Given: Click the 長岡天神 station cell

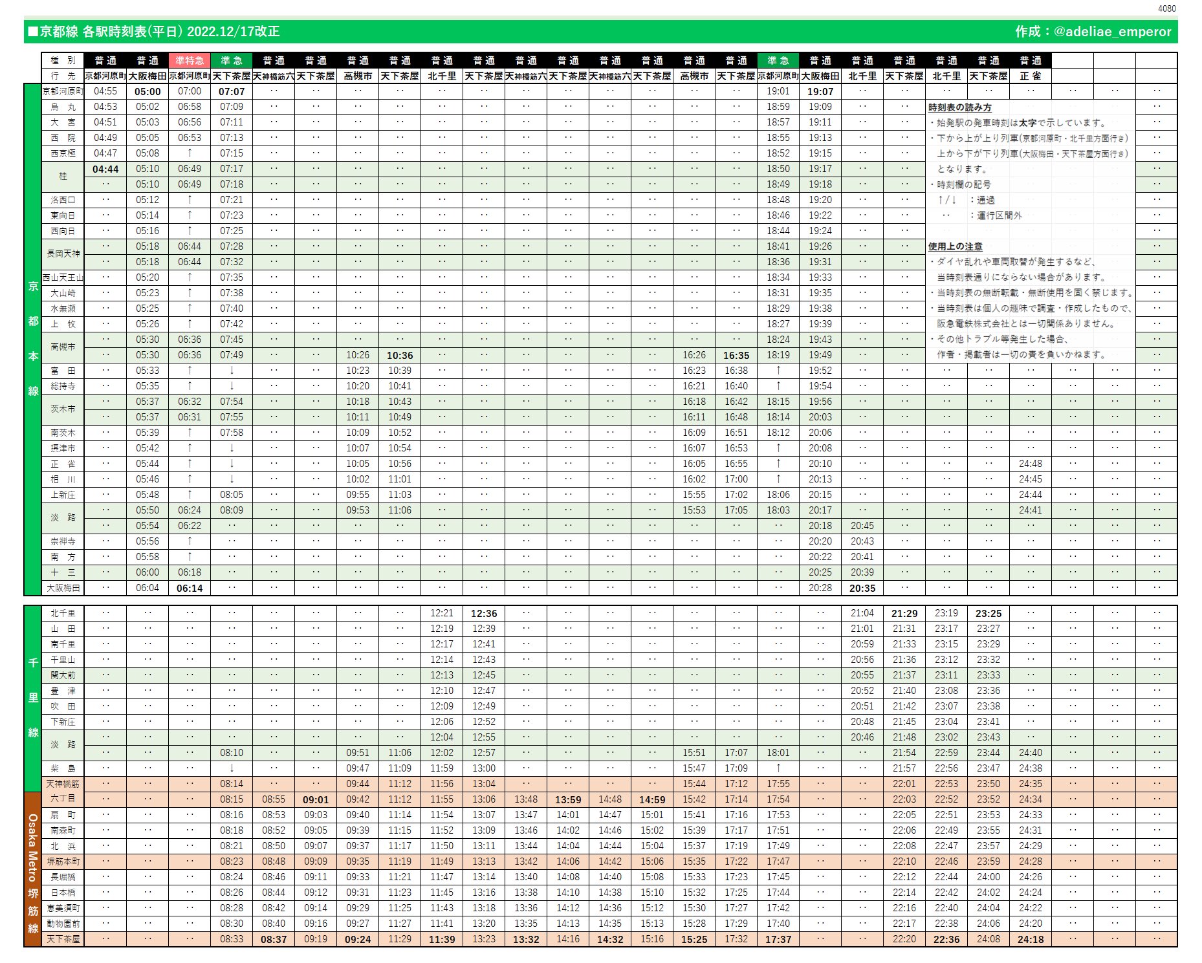Looking at the screenshot, I should click(63, 254).
